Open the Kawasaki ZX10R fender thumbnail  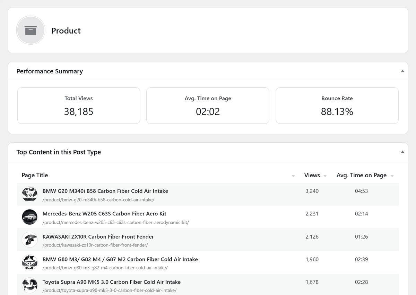(x=29, y=240)
